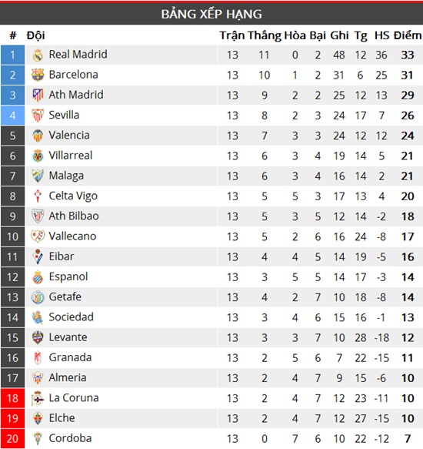Select the Espanol club crest
Image resolution: width=423 pixels, height=449 pixels.
pos(38,277)
